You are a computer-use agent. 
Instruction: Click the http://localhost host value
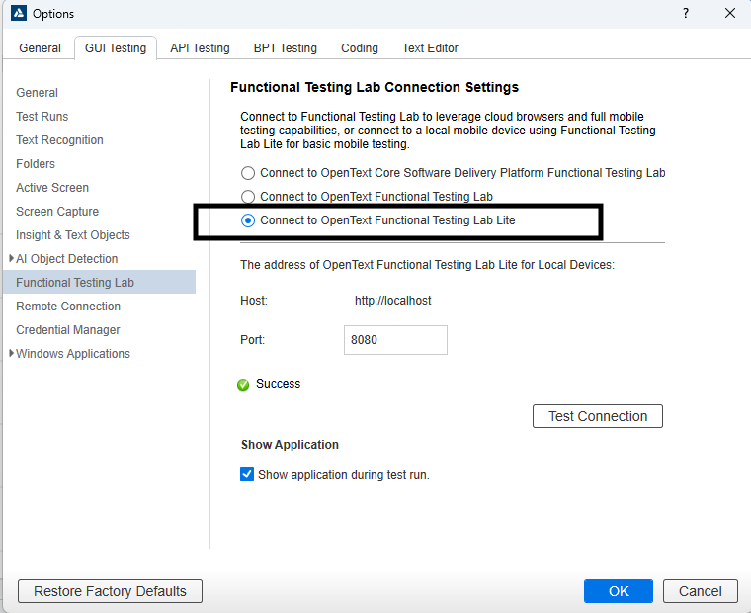(x=392, y=301)
